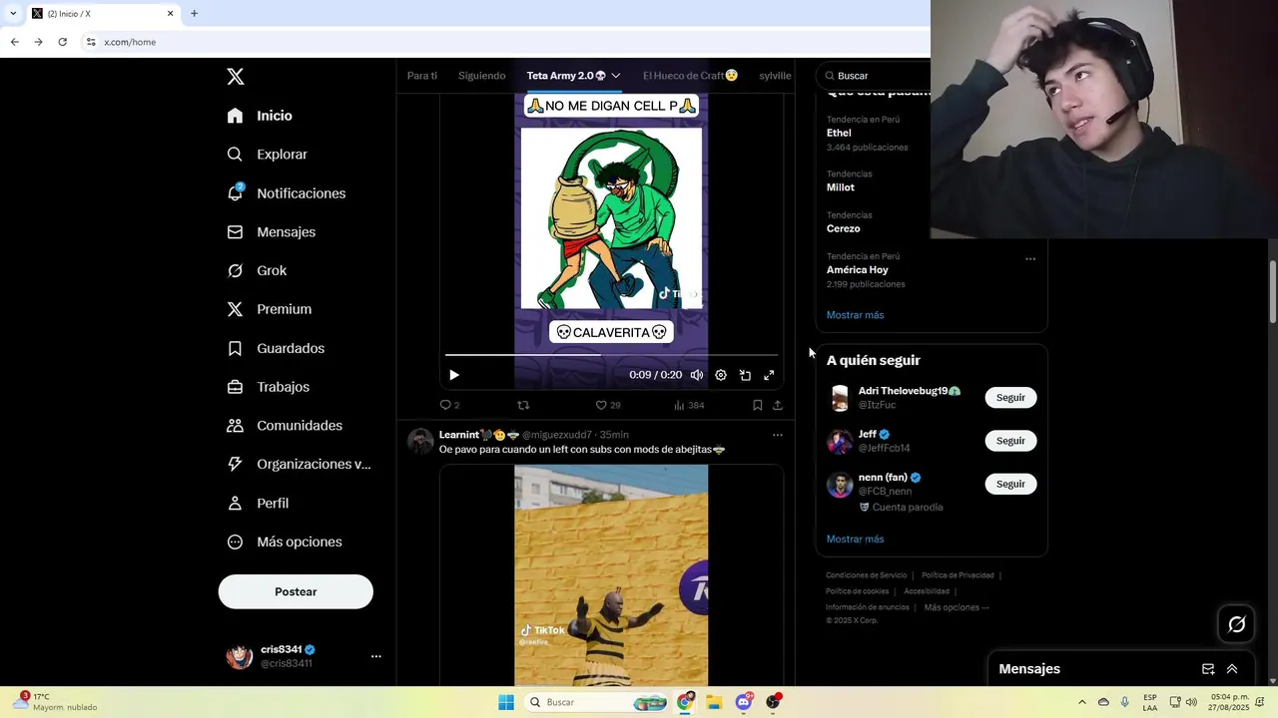Repost the Calaverita post
The image size is (1278, 718).
click(x=523, y=405)
